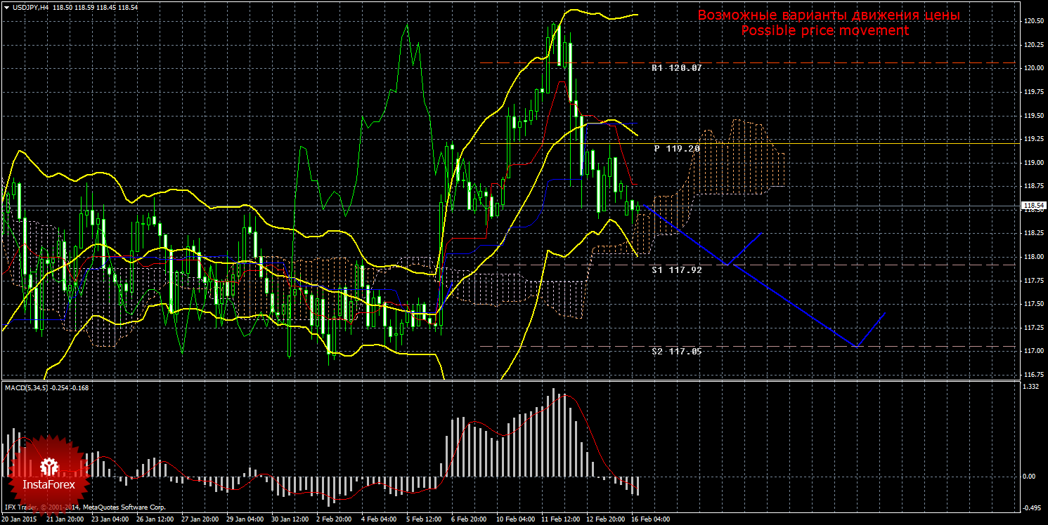Select the S1 117.92 support label

(676, 270)
